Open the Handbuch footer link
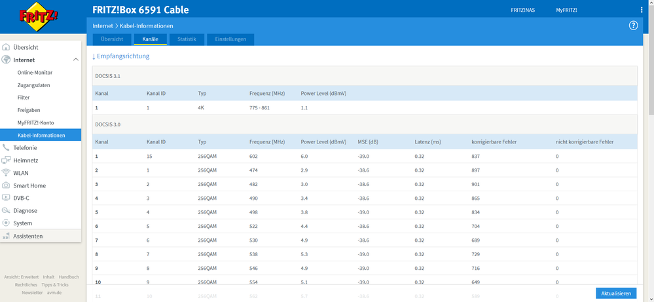Image resolution: width=654 pixels, height=302 pixels. pos(69,276)
